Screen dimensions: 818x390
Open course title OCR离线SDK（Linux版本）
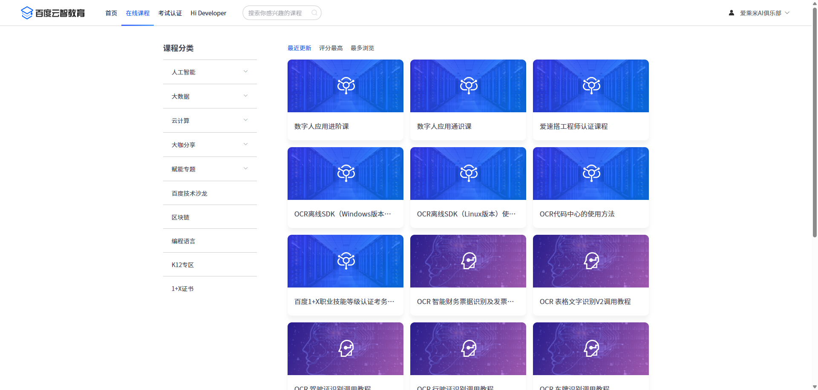pos(466,214)
